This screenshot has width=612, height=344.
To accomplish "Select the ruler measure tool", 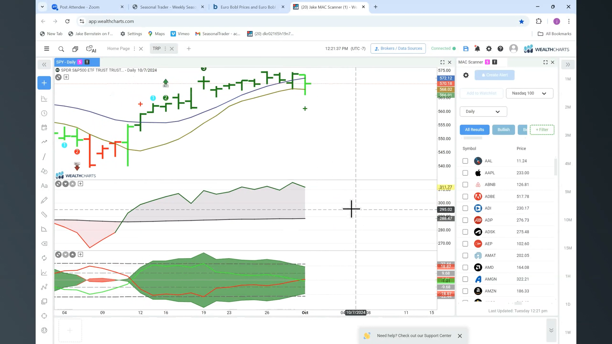I will point(44,215).
